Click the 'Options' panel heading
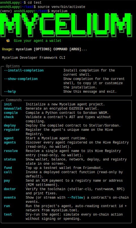136x228 pixels. point(13,66)
